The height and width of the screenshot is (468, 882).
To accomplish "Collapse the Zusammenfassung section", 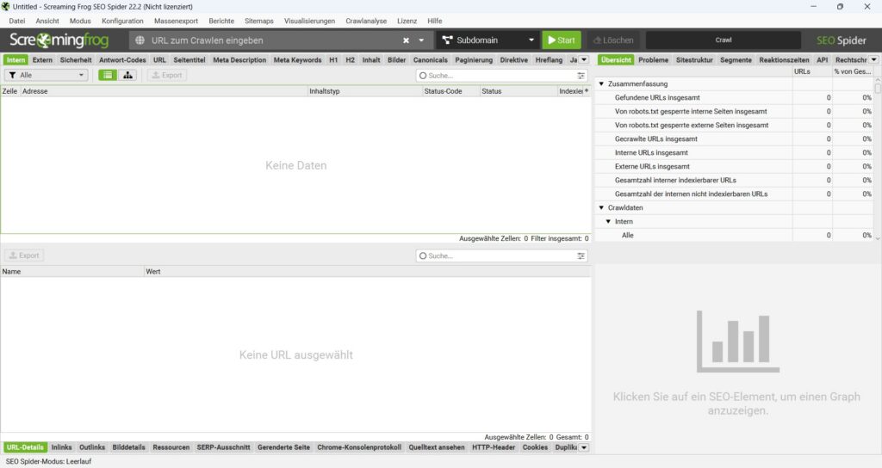I will point(601,83).
